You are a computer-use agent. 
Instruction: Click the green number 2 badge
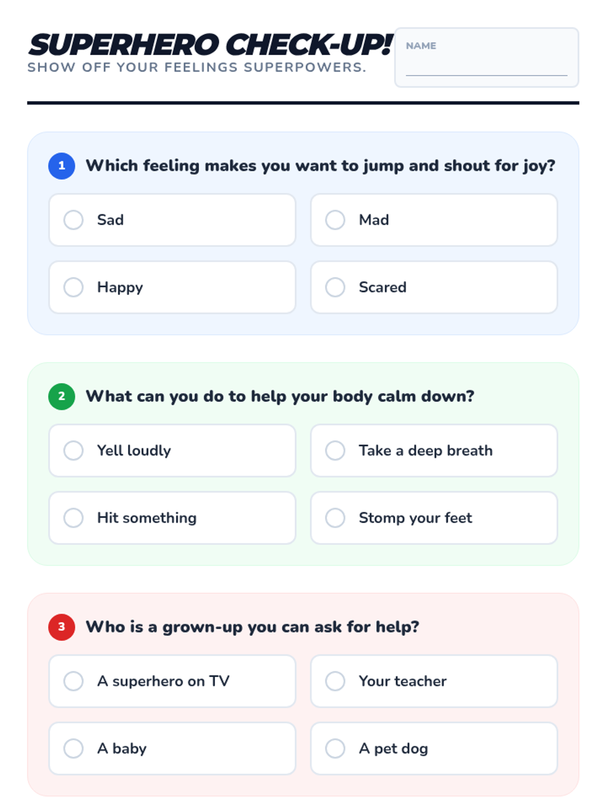62,396
